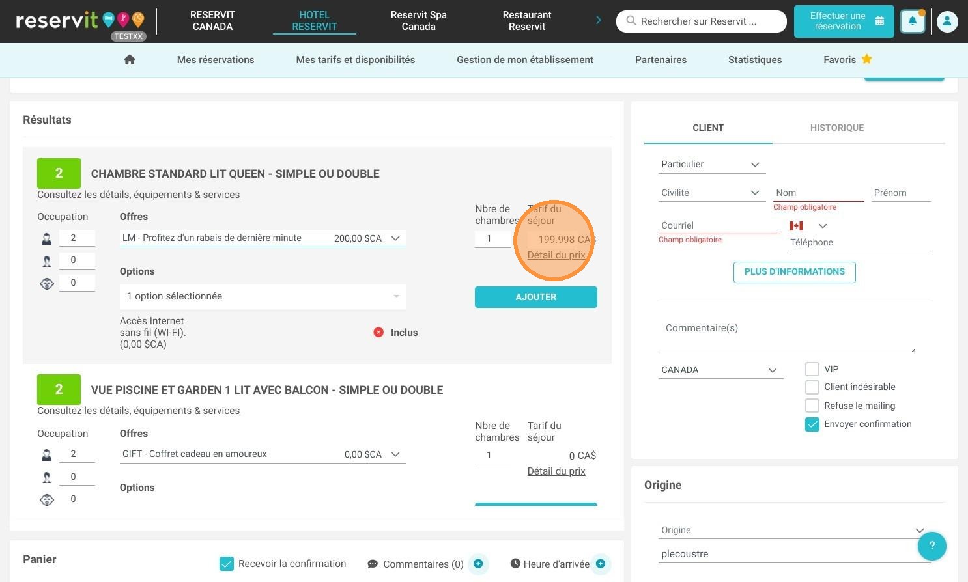Click the Nom input field
The image size is (968, 582).
point(819,193)
